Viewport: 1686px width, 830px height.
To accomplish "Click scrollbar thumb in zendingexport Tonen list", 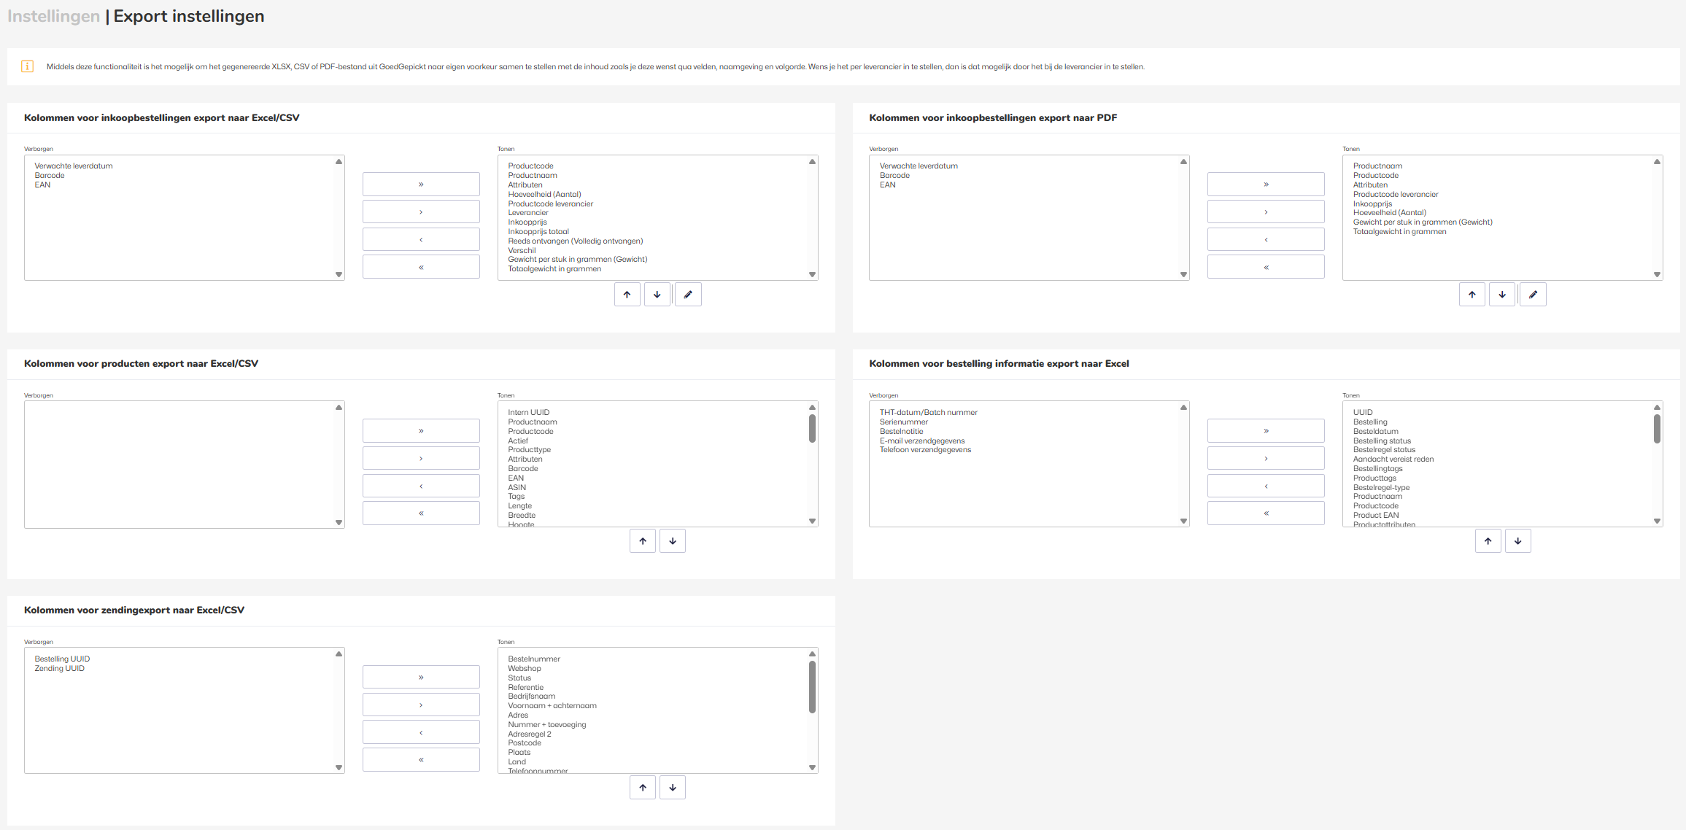I will coord(812,686).
